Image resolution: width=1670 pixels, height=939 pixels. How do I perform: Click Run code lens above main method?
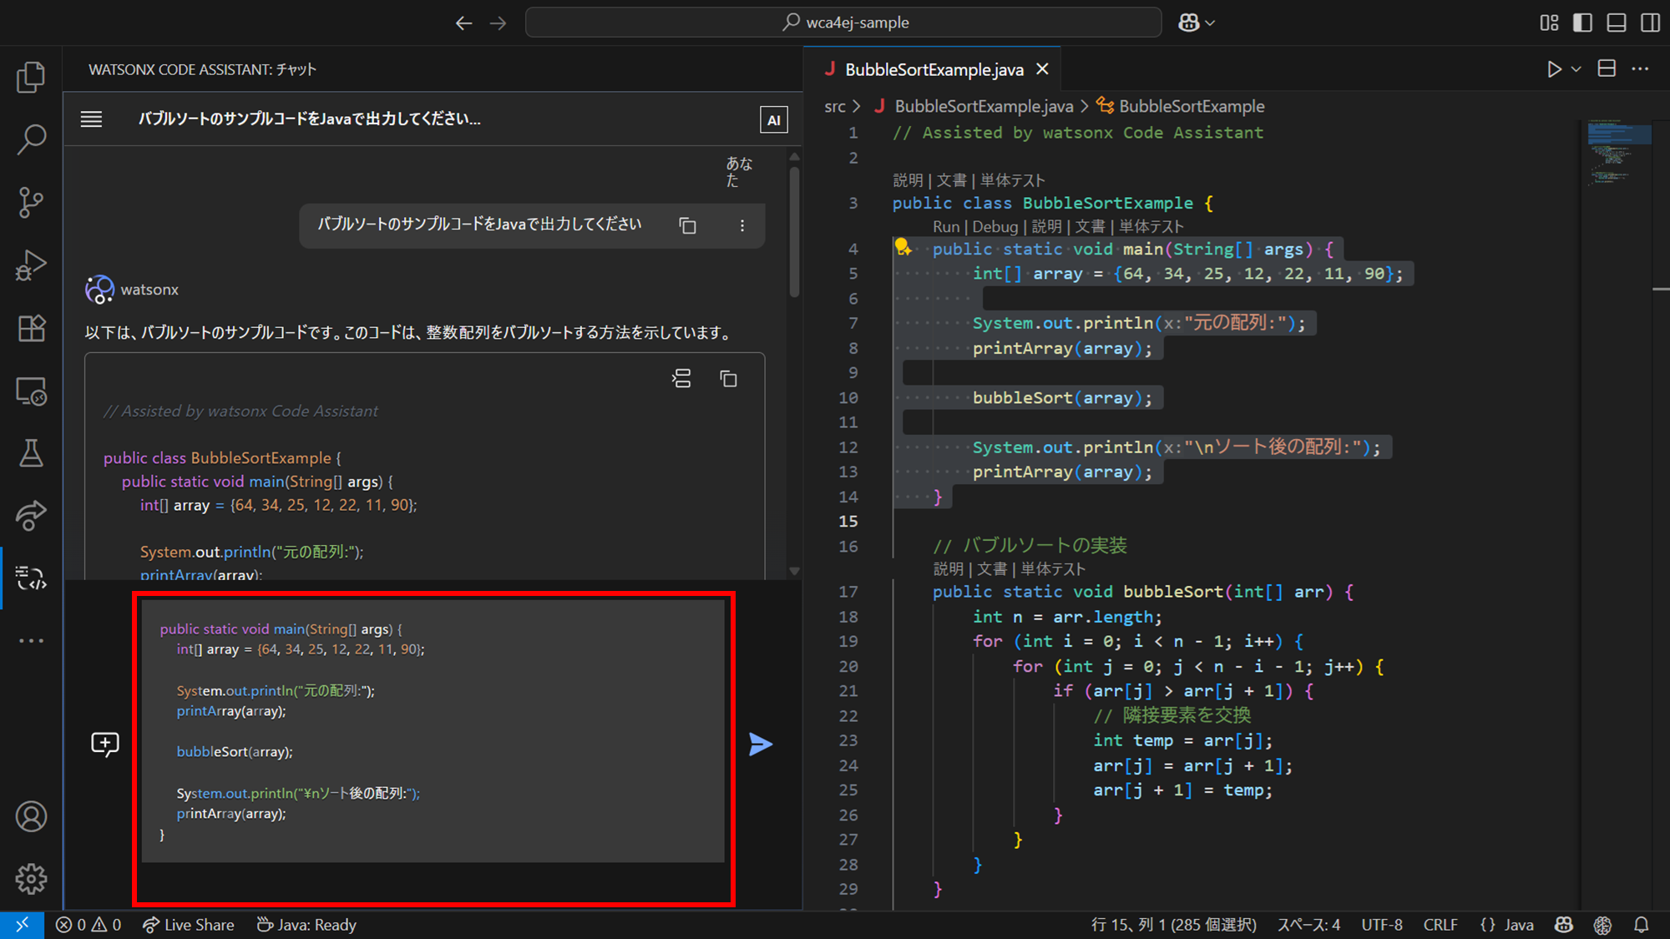tap(945, 226)
